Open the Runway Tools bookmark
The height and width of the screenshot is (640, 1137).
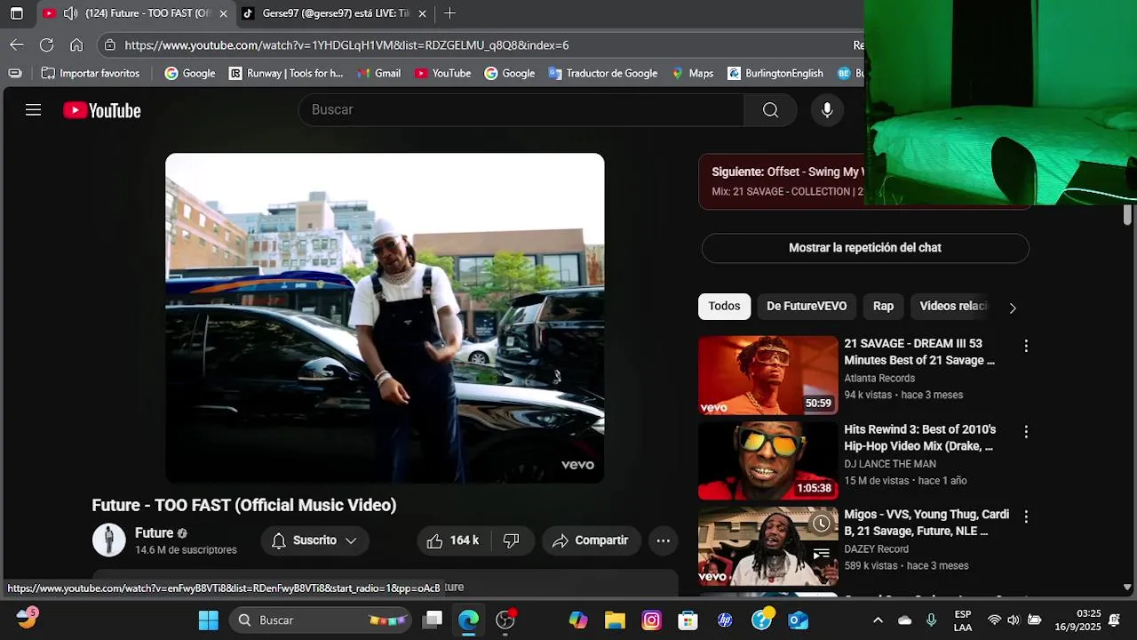[x=286, y=73]
